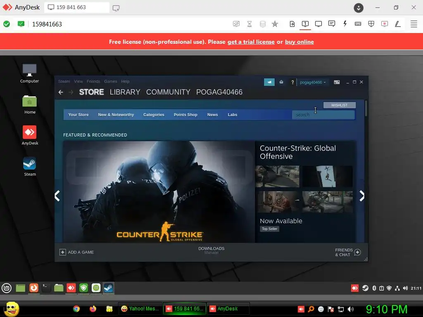Open Linux Mint start menu button
Screen dimensions: 423x317
point(7,288)
